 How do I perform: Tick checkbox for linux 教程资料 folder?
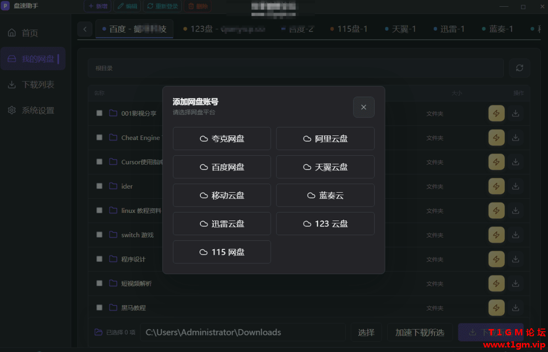point(100,210)
